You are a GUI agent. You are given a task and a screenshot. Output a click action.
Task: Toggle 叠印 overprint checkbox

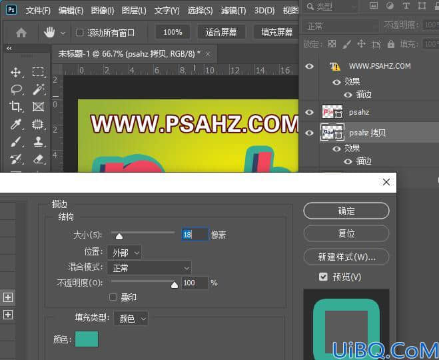click(113, 297)
